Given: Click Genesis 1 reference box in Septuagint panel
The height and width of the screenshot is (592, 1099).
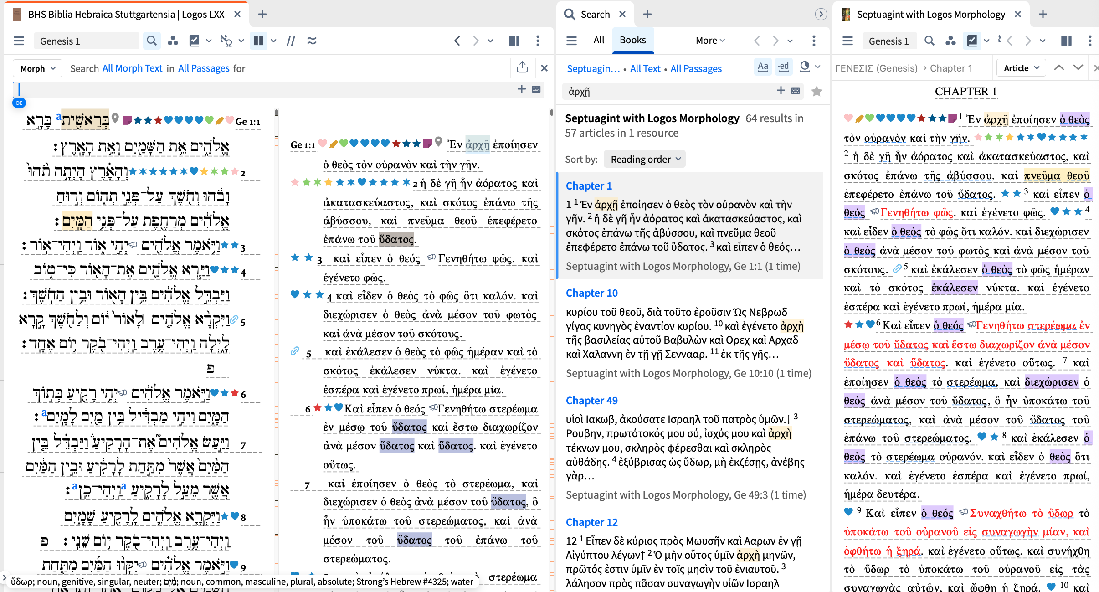Looking at the screenshot, I should point(888,41).
